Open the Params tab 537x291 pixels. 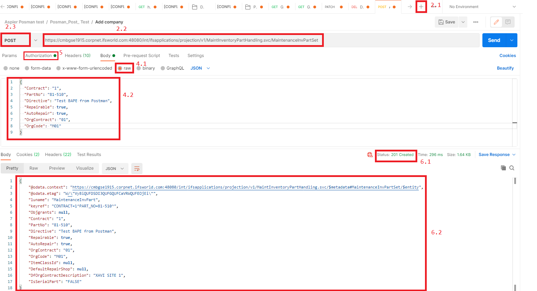pos(9,56)
